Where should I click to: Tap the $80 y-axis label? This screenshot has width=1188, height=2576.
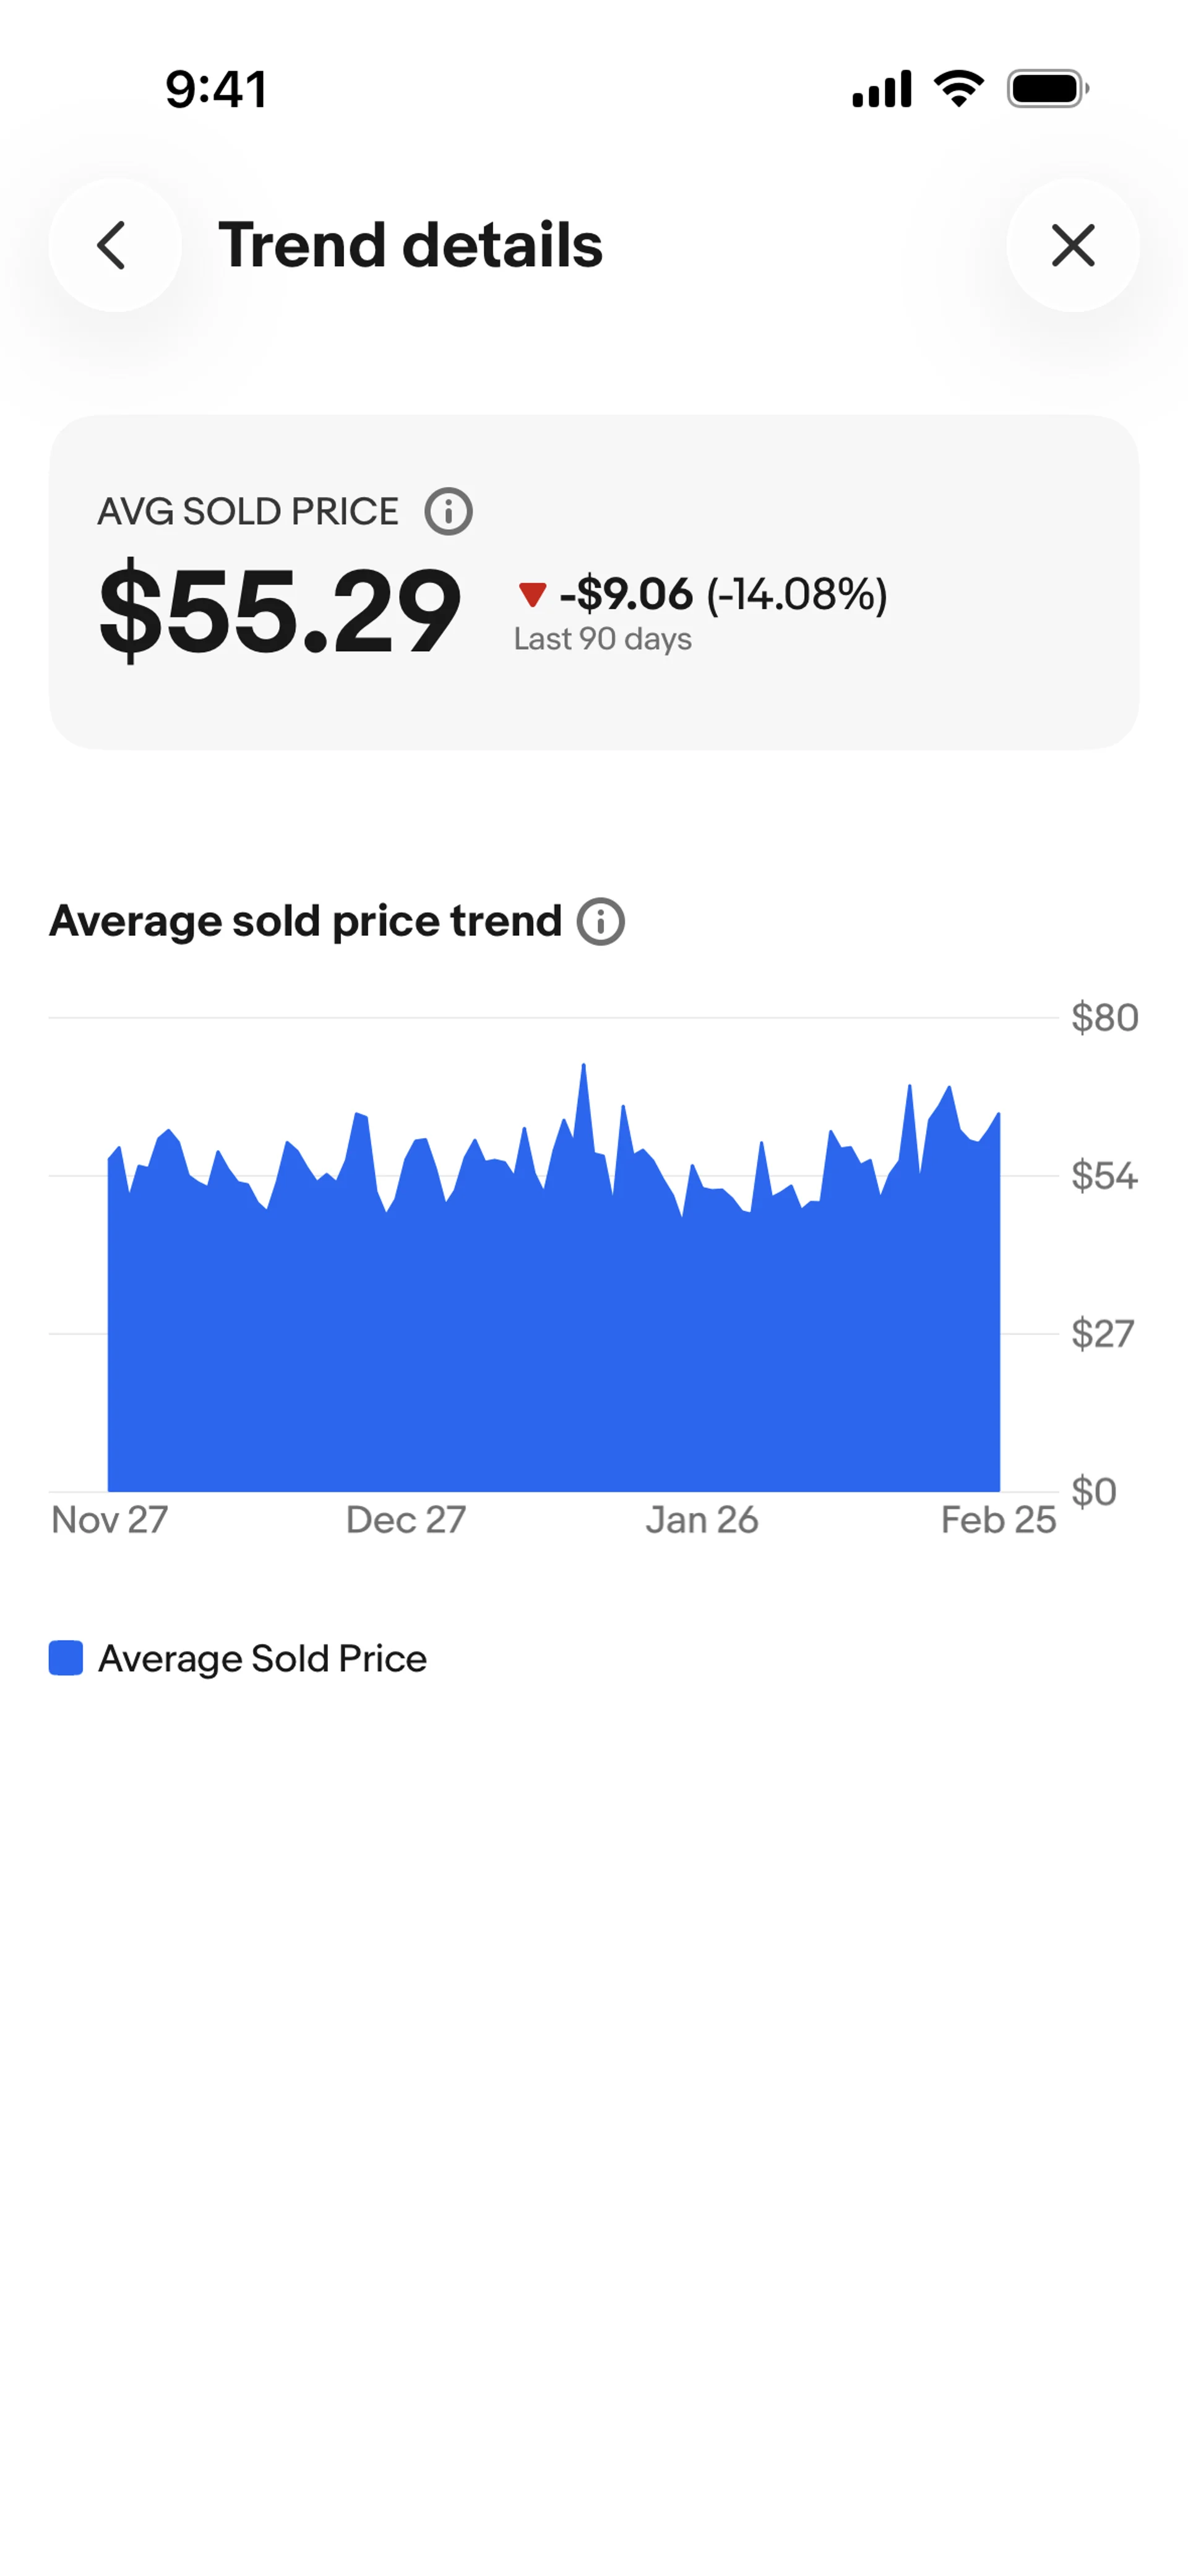coord(1104,1017)
